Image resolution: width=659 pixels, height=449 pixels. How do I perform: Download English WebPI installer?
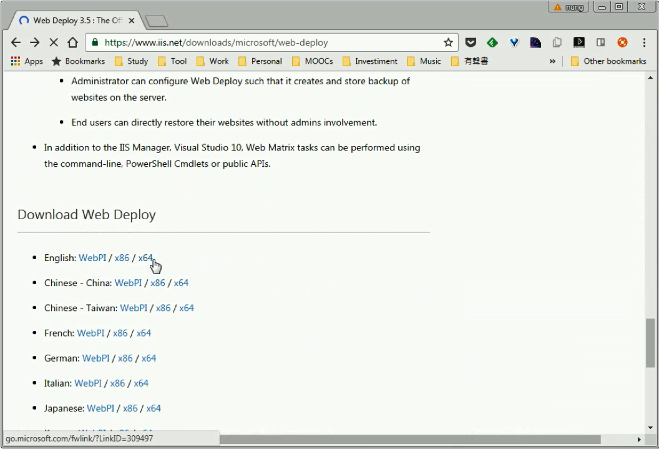click(x=92, y=258)
